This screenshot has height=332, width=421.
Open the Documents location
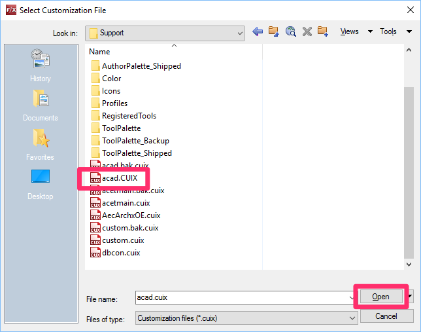point(41,105)
